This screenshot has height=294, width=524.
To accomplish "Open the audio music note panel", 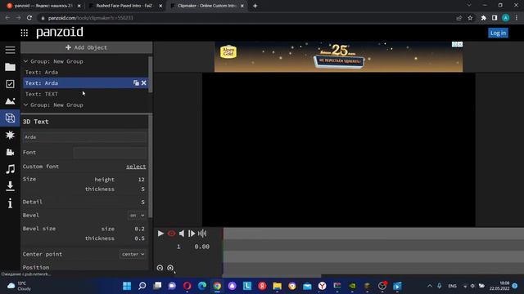I will point(10,169).
